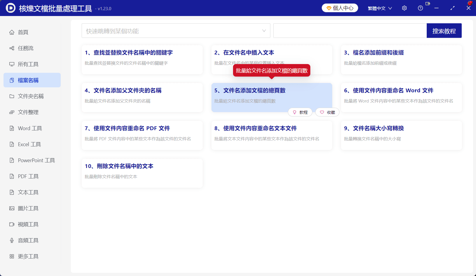
Task: Click the tutorial search input field
Action: pyautogui.click(x=350, y=31)
